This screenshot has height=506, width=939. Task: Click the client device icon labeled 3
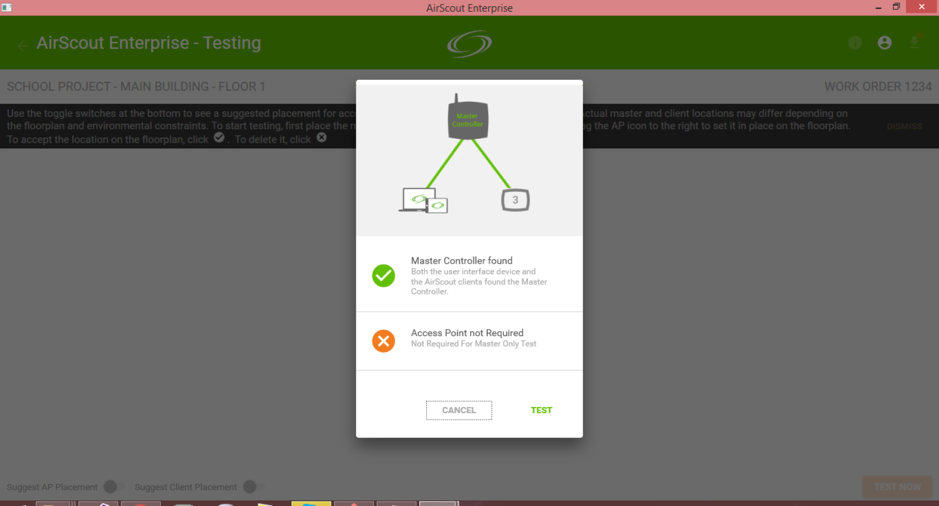coord(515,200)
